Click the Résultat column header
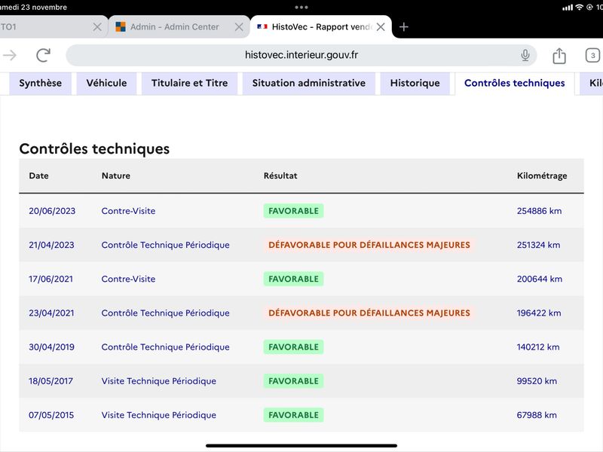This screenshot has width=603, height=452. click(280, 176)
